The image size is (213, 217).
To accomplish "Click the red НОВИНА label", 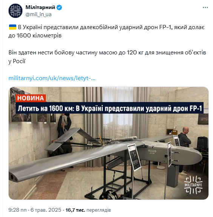I will pyautogui.click(x=31, y=98).
